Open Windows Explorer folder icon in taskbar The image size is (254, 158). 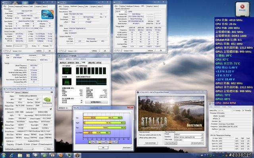(20, 156)
